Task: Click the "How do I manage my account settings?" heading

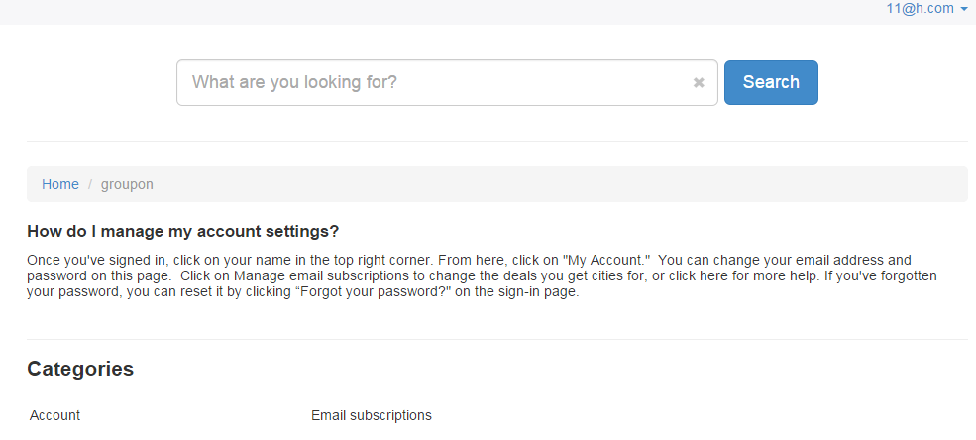Action: [183, 232]
